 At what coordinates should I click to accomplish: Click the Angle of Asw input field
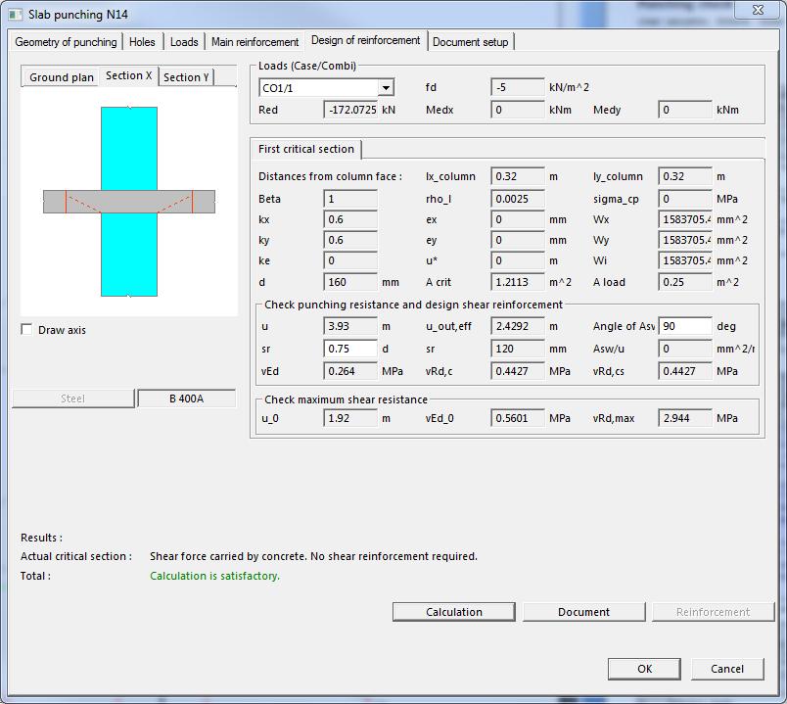684,326
